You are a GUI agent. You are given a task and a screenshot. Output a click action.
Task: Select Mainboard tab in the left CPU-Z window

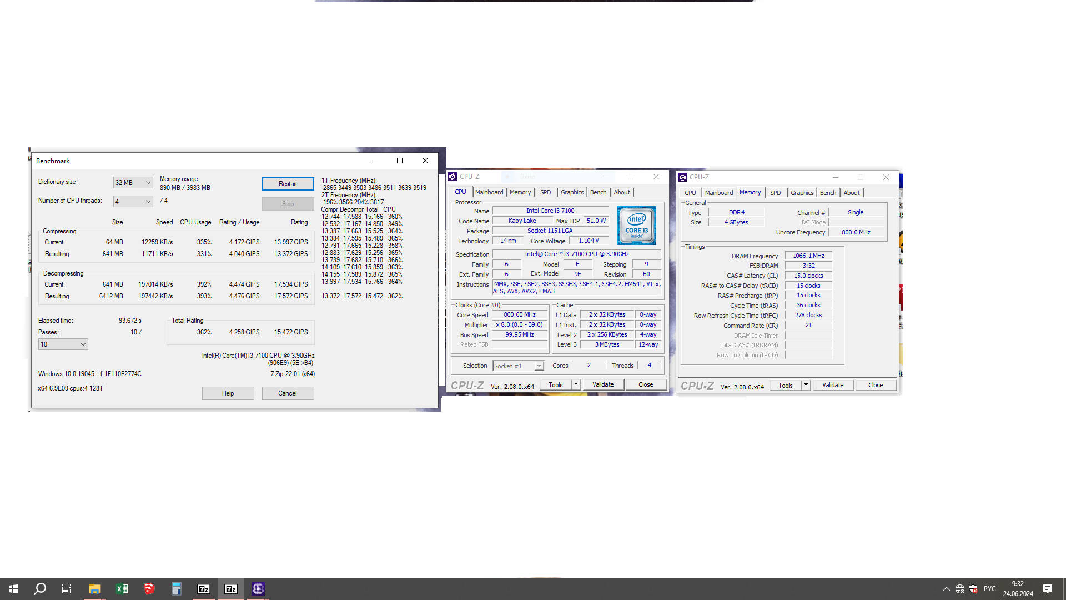click(489, 192)
